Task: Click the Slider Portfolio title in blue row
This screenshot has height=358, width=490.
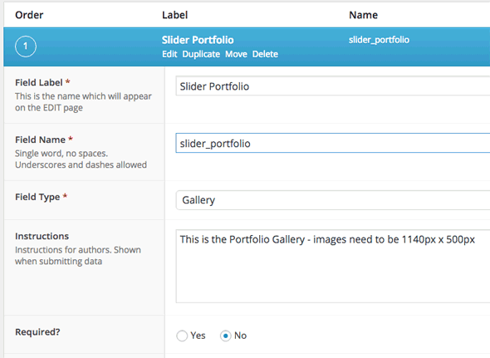Action: click(198, 40)
